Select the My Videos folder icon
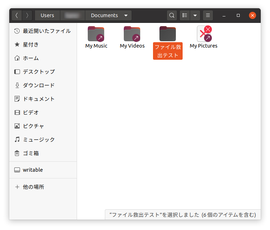The image size is (270, 230). (132, 34)
